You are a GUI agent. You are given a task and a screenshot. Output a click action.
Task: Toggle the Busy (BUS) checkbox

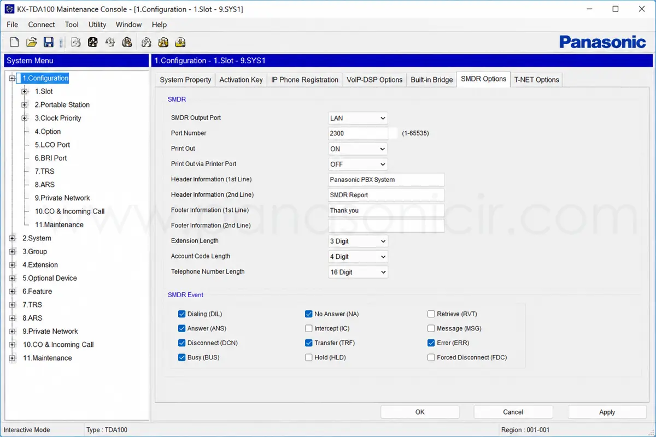click(x=182, y=357)
